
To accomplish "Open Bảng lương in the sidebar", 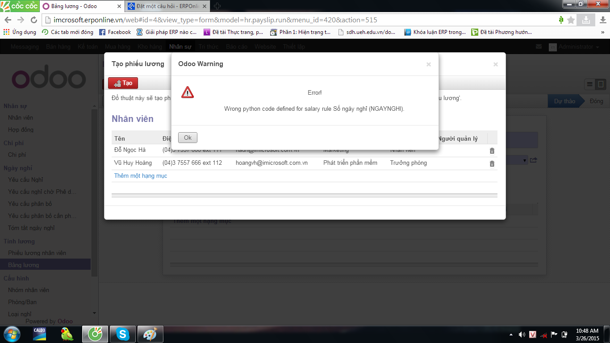I will 45,265.
